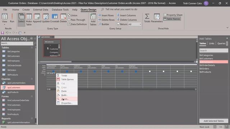230x129 pixels.
Task: Choose Zoom from the context menu
Action: pyautogui.click(x=67, y=99)
